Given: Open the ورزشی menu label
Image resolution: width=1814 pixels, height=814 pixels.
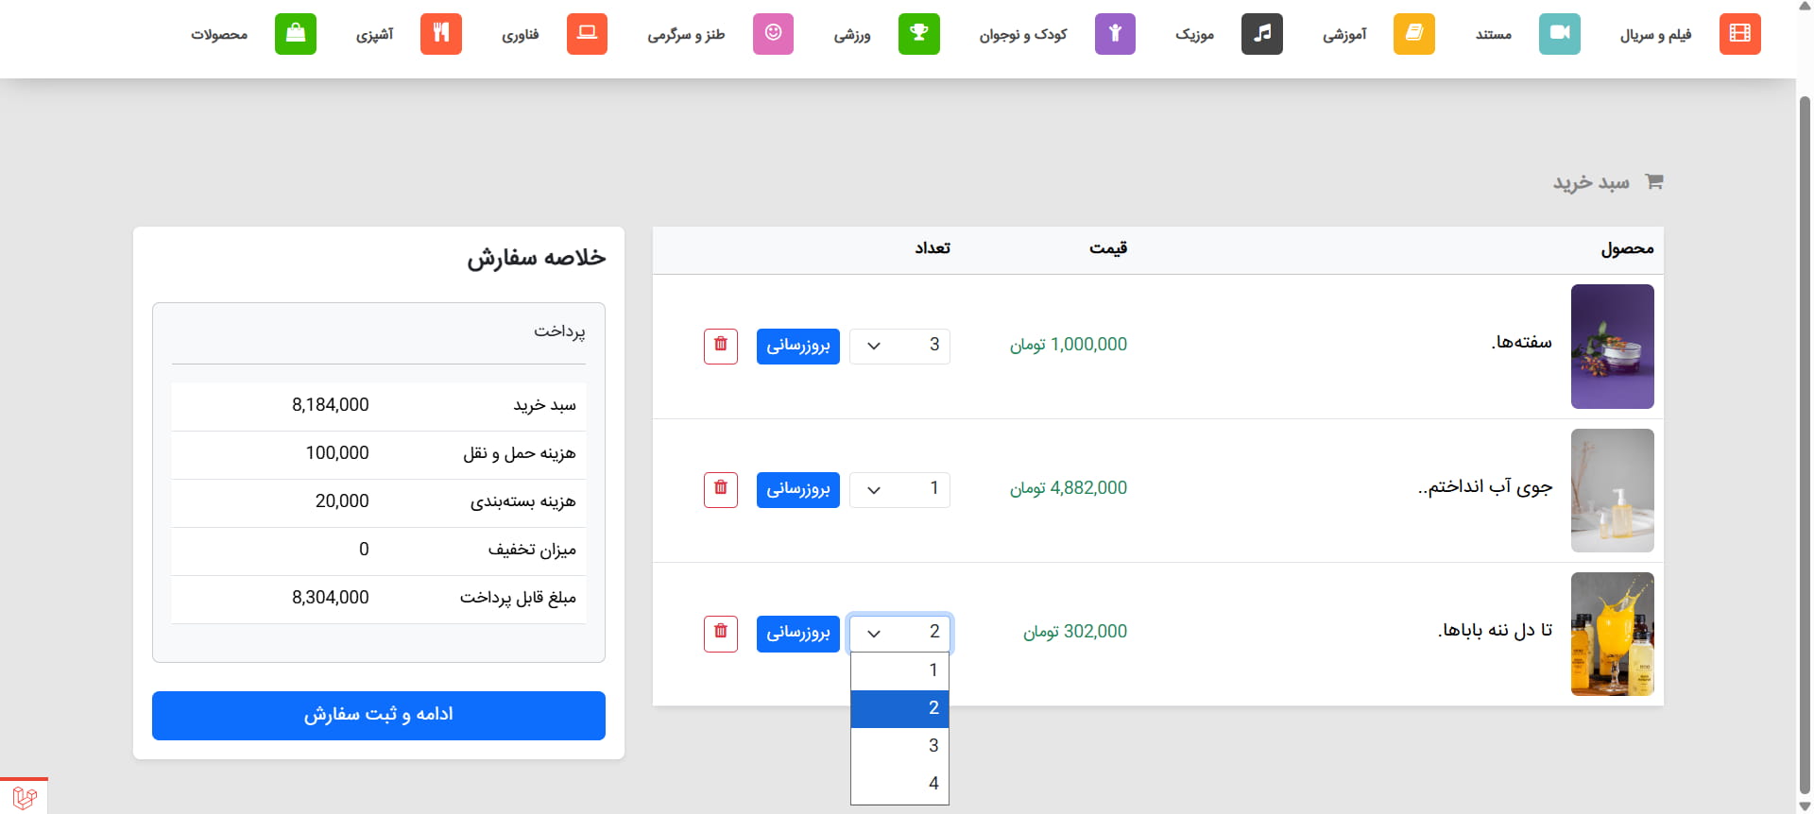Looking at the screenshot, I should tap(852, 35).
